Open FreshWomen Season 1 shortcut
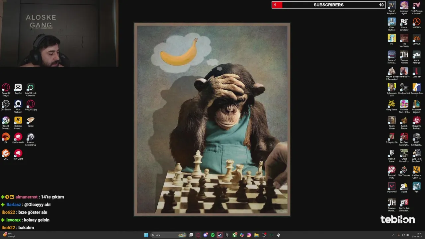The image size is (425, 239). 416,8
